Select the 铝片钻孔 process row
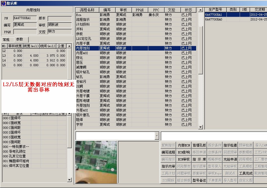Viewport: 267px width, 188px height. coord(136,72)
